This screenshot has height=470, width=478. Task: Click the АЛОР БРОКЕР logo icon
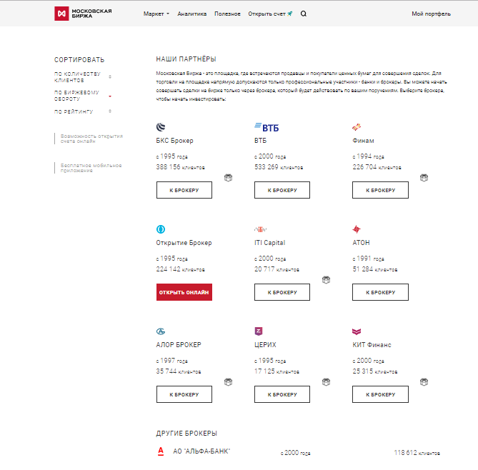(161, 331)
